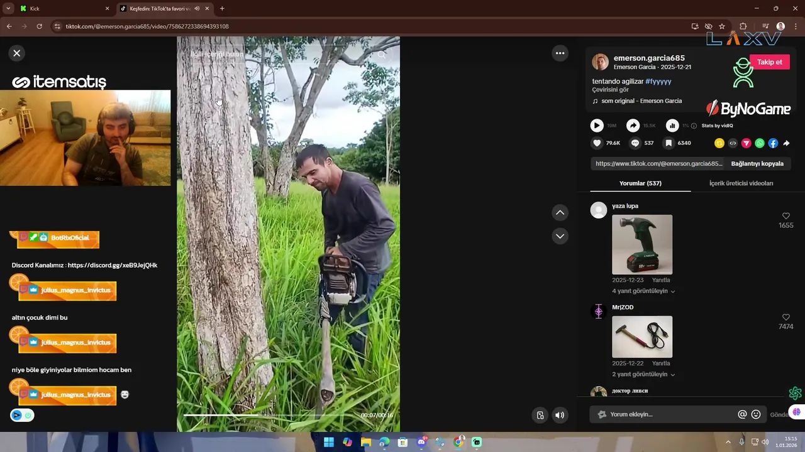Save the video with the bookmark icon
This screenshot has height=452, width=805.
669,143
